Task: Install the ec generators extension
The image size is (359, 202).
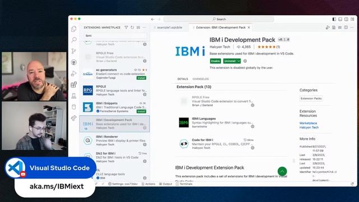Action: click(x=141, y=78)
